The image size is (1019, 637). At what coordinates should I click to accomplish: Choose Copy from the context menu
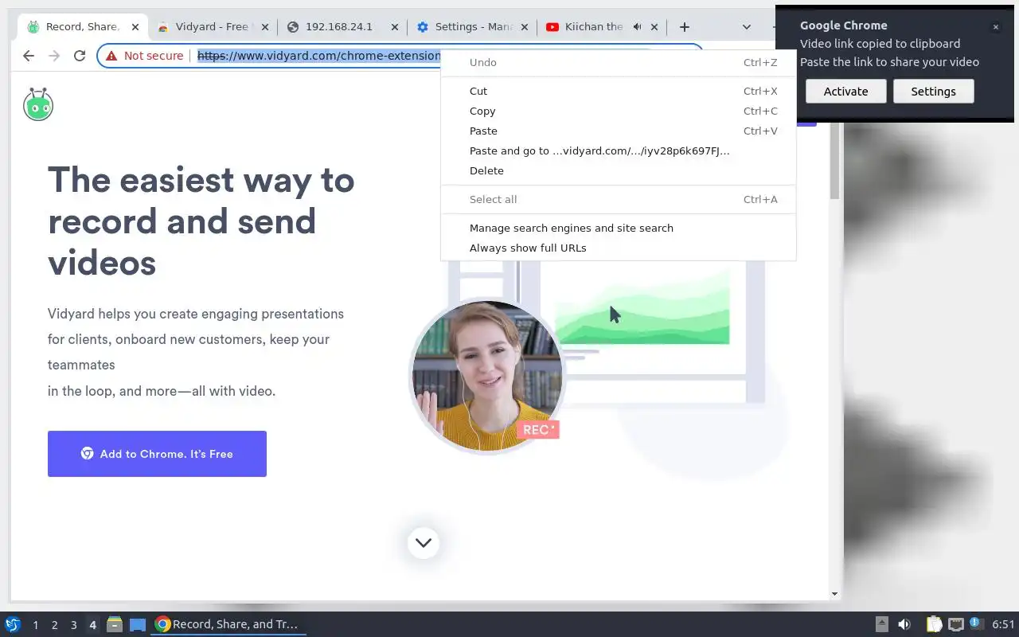618,111
